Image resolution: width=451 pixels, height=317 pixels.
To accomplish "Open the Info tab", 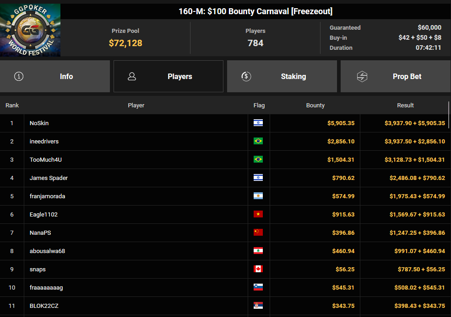I will (x=55, y=76).
